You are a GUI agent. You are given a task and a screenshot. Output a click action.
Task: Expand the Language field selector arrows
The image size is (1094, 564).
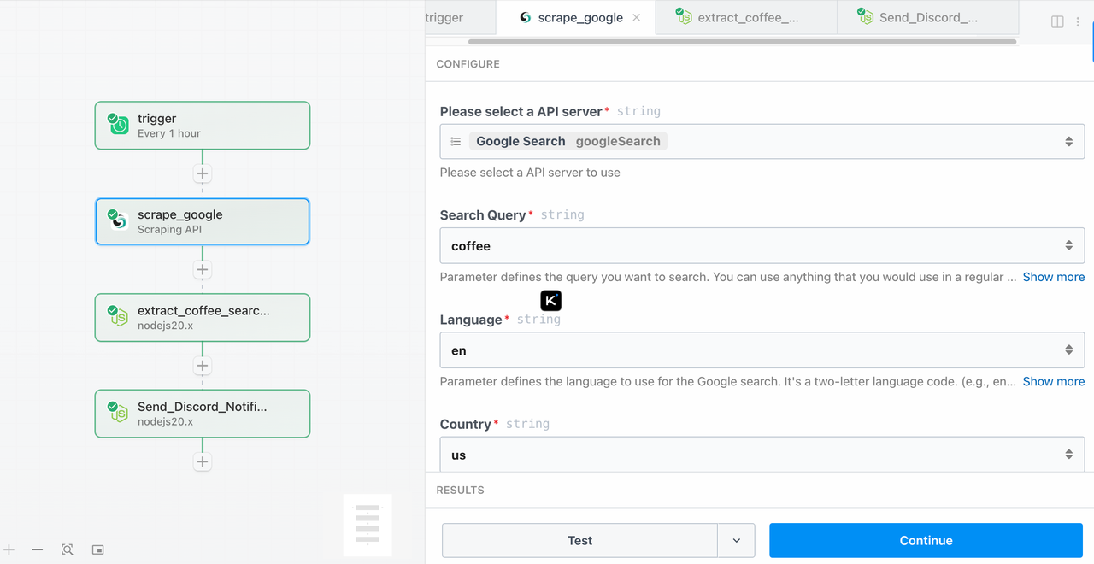pos(1068,350)
